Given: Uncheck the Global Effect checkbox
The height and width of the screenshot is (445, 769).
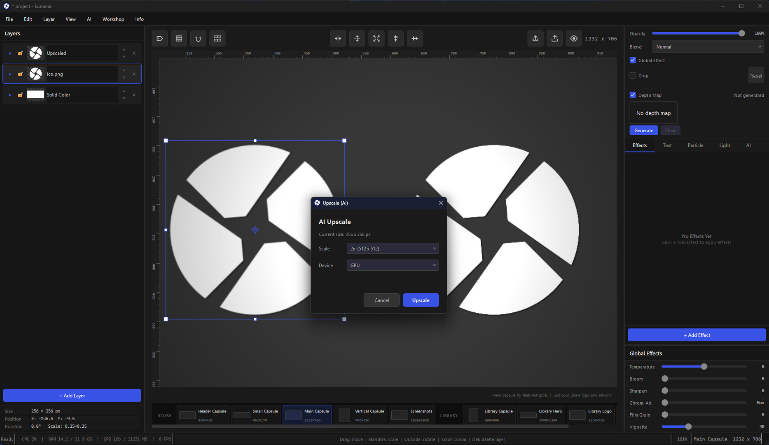Looking at the screenshot, I should point(633,60).
